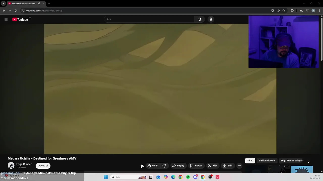
Task: Download the video with İndir
Action: point(228,166)
